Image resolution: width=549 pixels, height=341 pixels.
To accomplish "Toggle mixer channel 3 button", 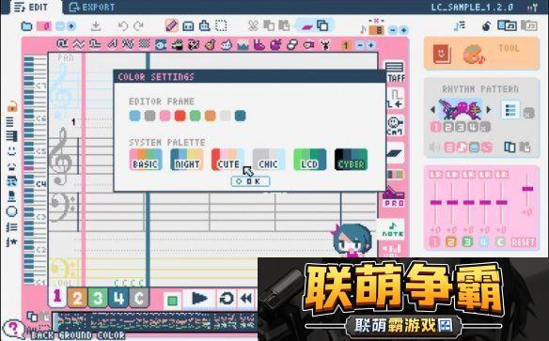I will point(467,242).
